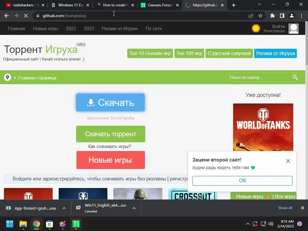Expand Win11_English_x64 iso download chevron
308x231 pixels.
point(134,208)
